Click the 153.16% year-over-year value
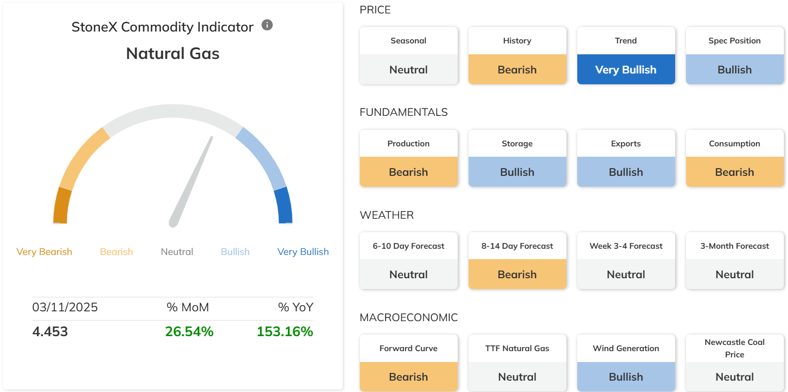This screenshot has height=392, width=788. 285,331
